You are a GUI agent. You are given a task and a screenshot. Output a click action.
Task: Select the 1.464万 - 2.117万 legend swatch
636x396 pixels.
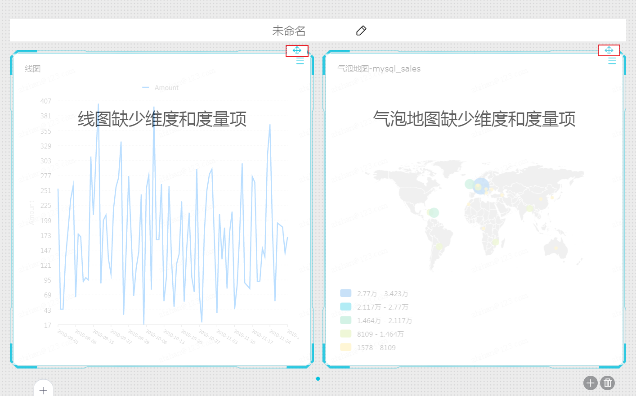tap(345, 320)
